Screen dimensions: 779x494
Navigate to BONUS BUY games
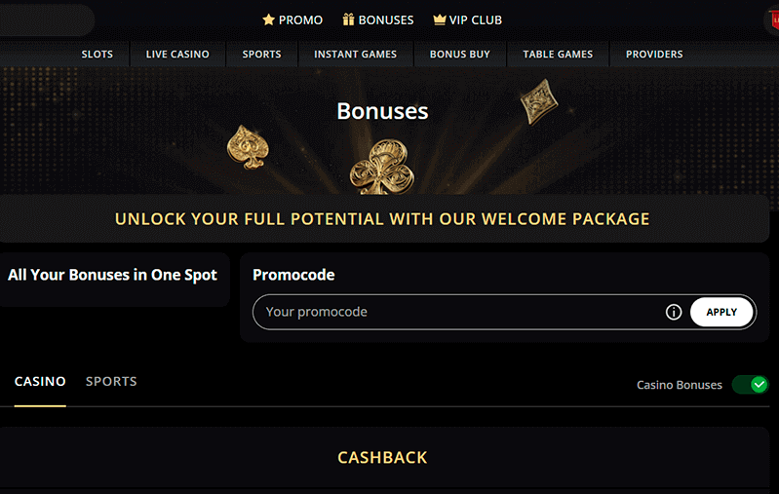coord(459,55)
